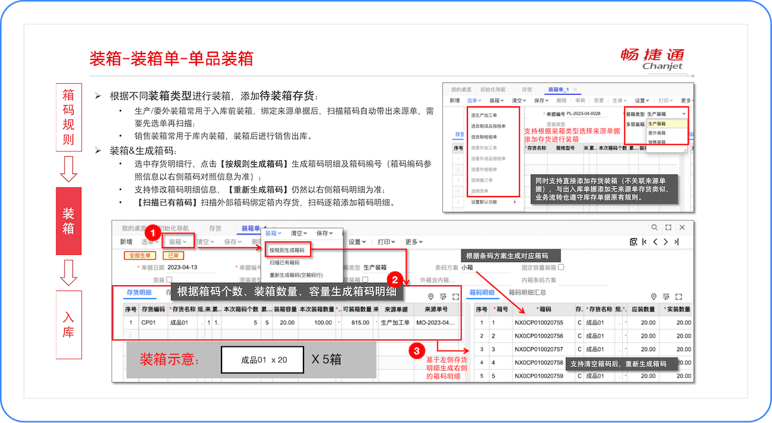The height and width of the screenshot is (423, 772).
Task: Select the batch edit pencil icon above 箱码明细
Action: tap(666, 297)
